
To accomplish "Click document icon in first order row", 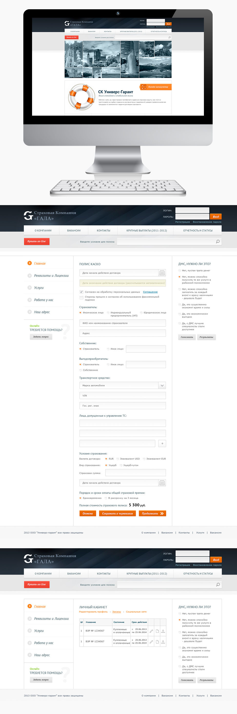I will tap(157, 631).
